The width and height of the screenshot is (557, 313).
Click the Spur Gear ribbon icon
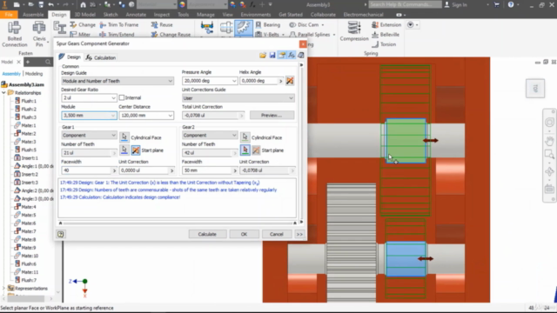[244, 28]
